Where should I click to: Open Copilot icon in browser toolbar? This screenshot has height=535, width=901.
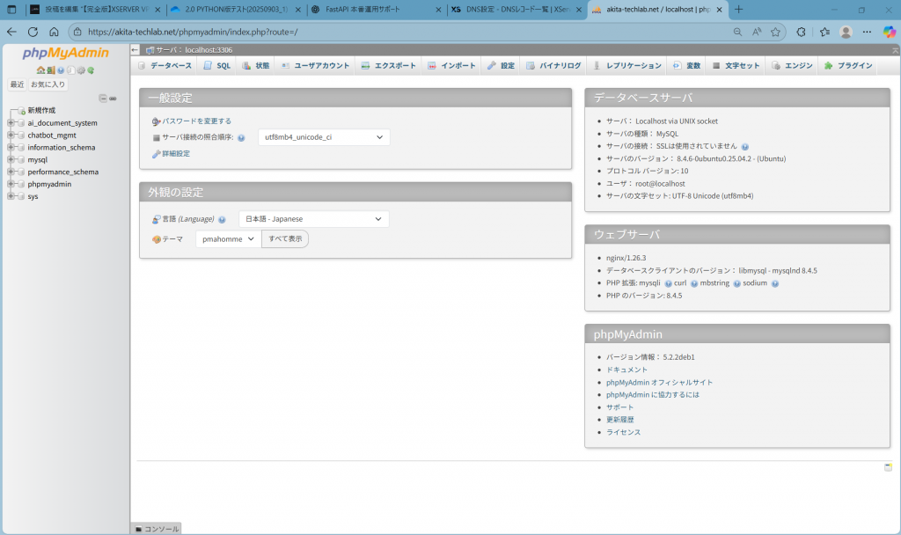[x=889, y=33]
